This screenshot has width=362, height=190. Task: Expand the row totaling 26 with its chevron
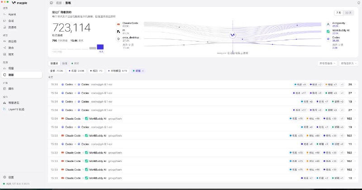(355, 84)
